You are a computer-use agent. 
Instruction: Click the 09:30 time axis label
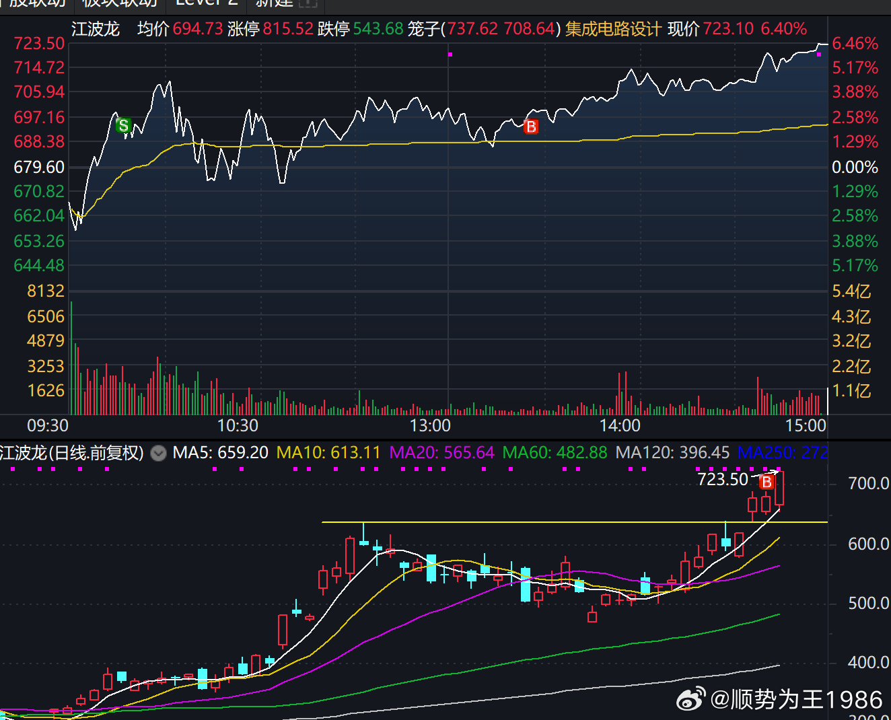click(x=48, y=426)
